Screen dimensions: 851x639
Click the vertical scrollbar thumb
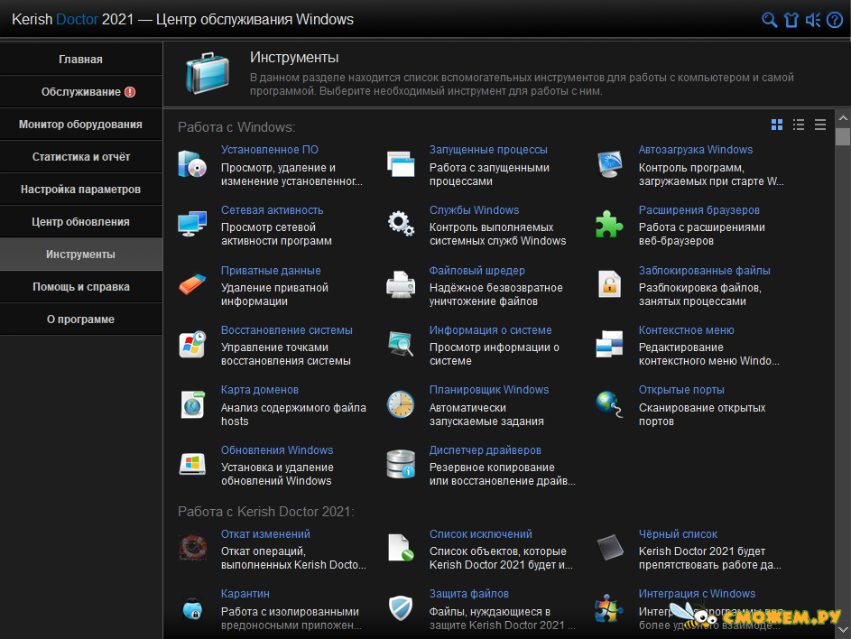click(x=843, y=136)
